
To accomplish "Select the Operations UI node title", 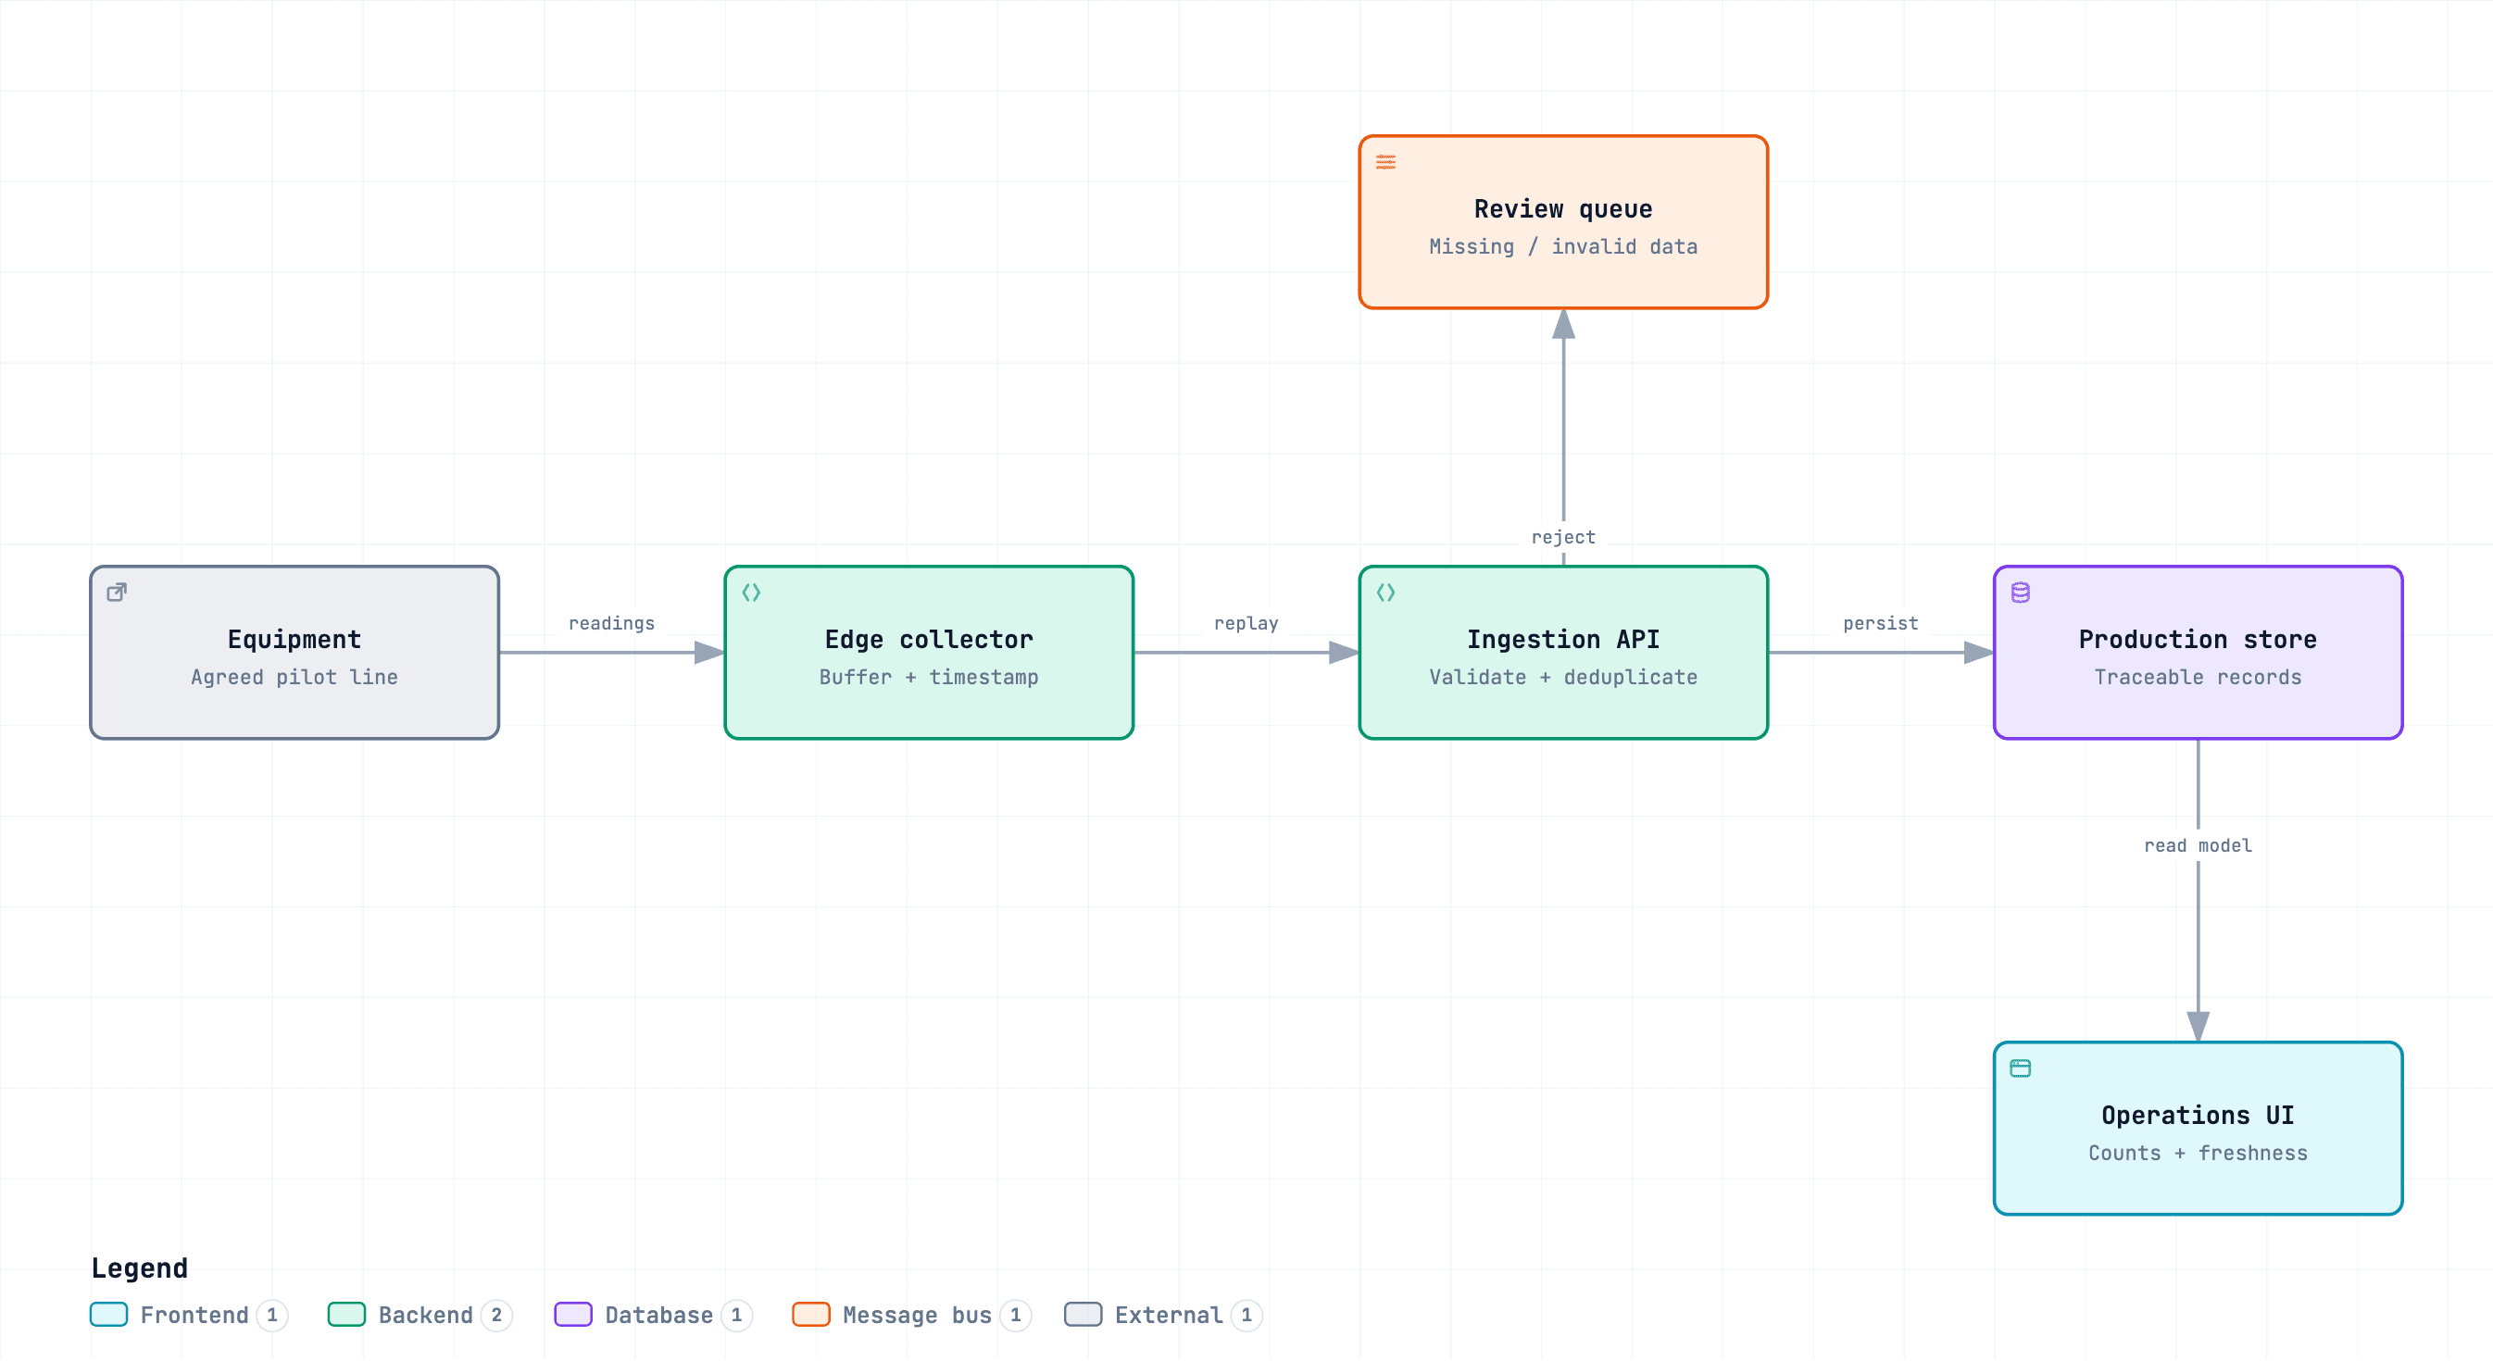I will pos(2198,1116).
